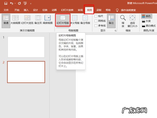Screen dimensions: 157x118
Task: Click the Save icon in quick access toolbar
Action: (5, 4)
